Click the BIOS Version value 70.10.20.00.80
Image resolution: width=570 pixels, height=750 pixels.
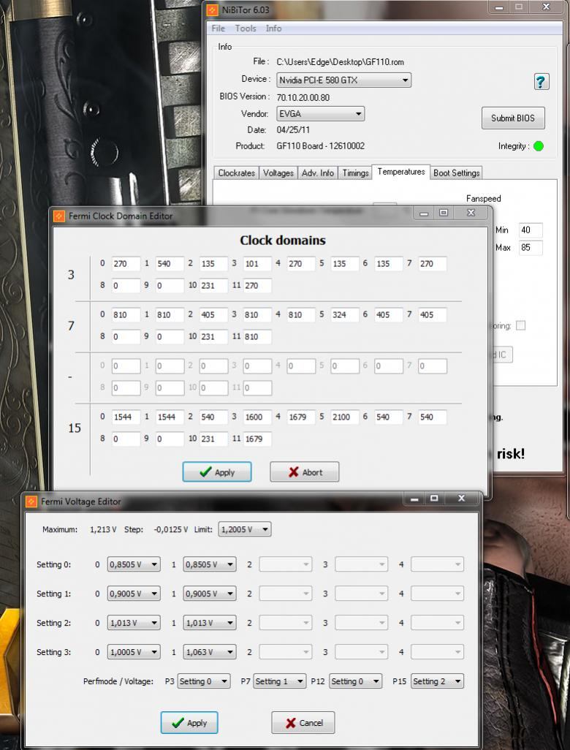[303, 97]
